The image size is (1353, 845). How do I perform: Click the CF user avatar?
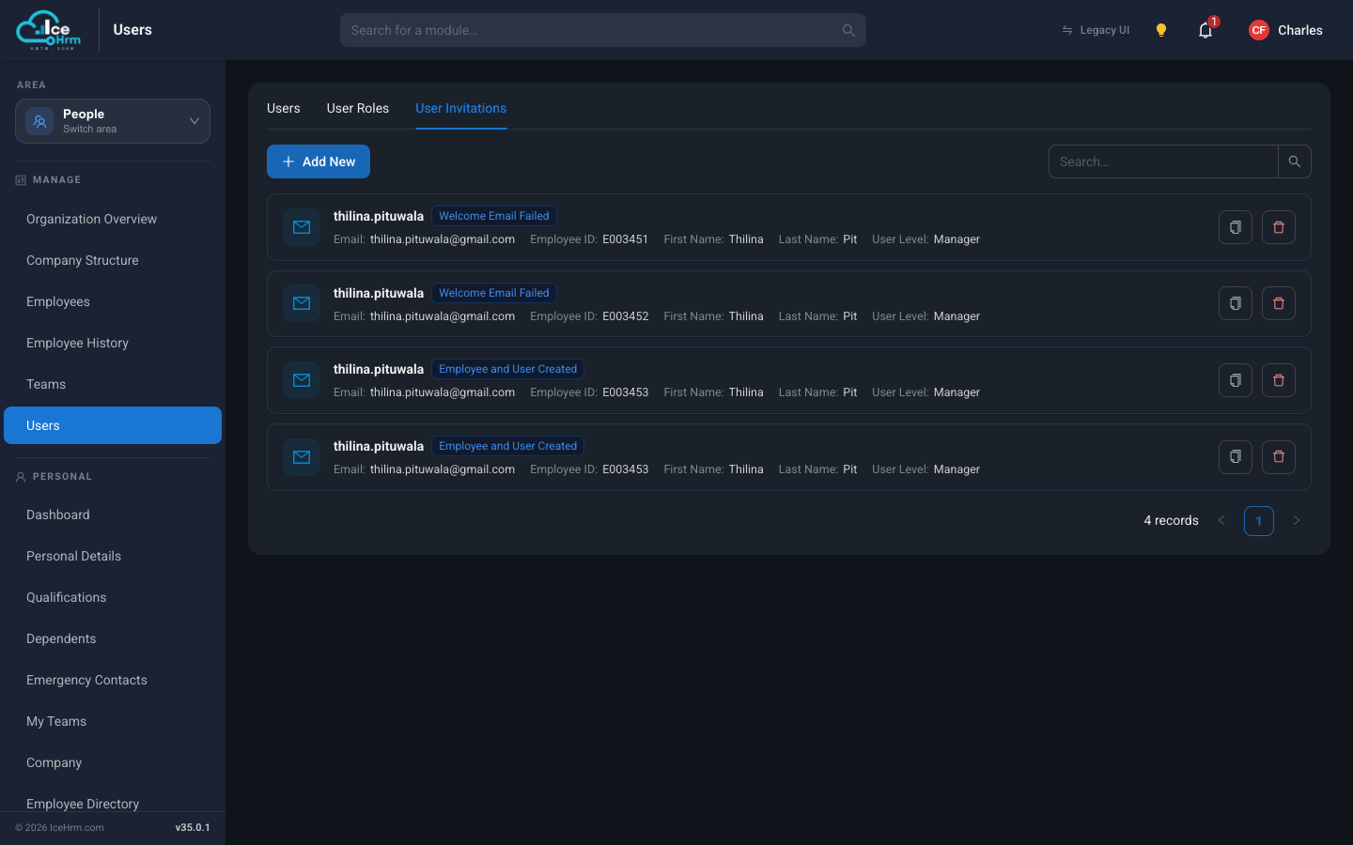click(x=1259, y=30)
